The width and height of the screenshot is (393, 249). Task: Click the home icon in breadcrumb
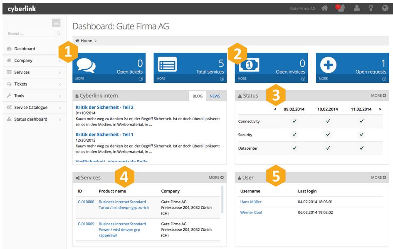point(77,41)
